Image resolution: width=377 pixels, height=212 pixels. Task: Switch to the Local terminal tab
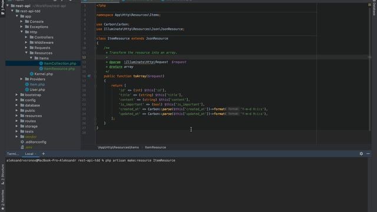(x=29, y=154)
